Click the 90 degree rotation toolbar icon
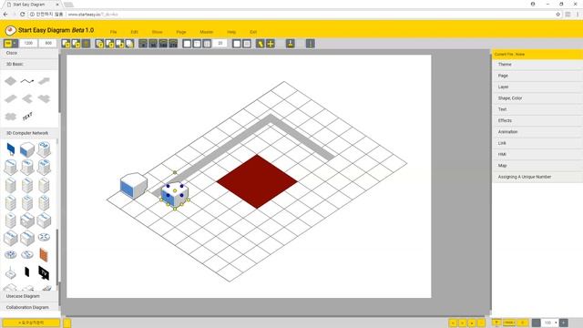 pyautogui.click(x=153, y=44)
